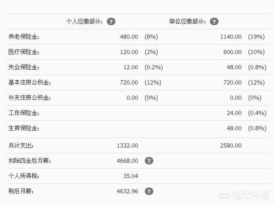Viewport: 275px width, 204px height.
Task: Select the 医疗保险金 row label
Action: (x=24, y=52)
